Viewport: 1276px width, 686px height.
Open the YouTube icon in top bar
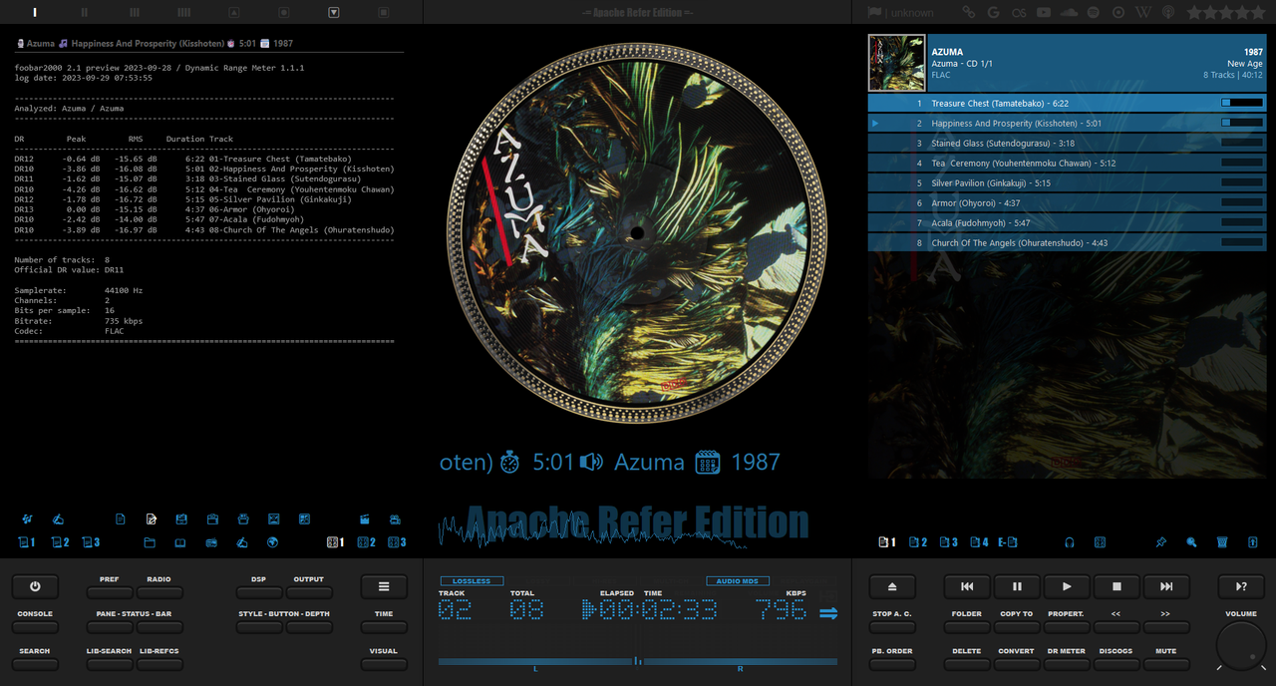click(x=1044, y=12)
